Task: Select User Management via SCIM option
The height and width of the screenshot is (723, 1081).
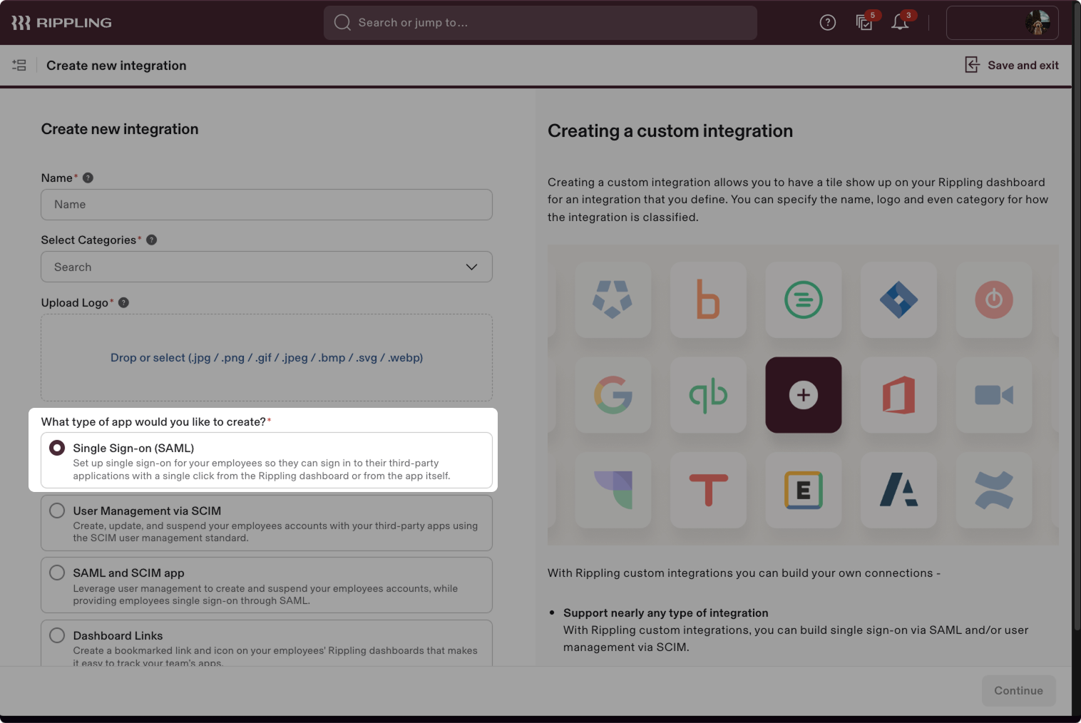Action: tap(57, 511)
